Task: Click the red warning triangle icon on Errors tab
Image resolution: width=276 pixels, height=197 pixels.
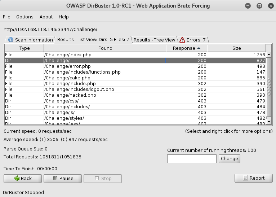Action: coord(182,40)
